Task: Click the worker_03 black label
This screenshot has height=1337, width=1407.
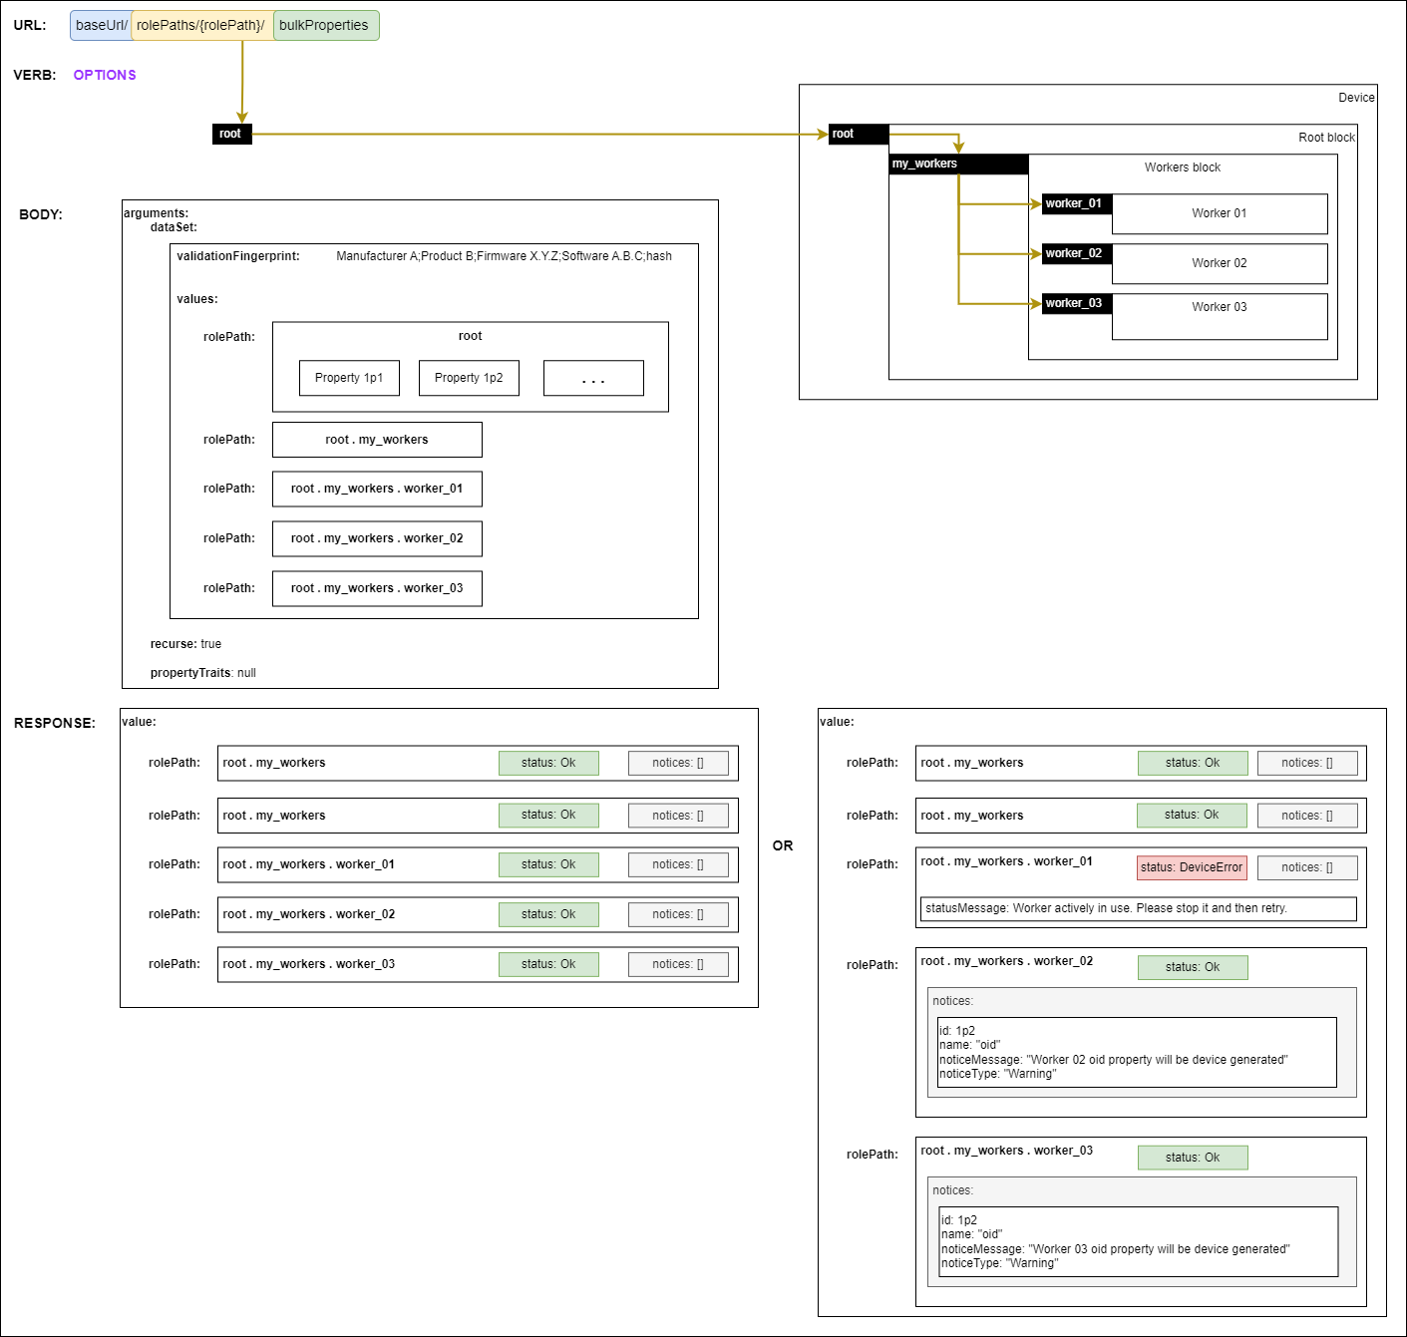Action: point(1077,304)
